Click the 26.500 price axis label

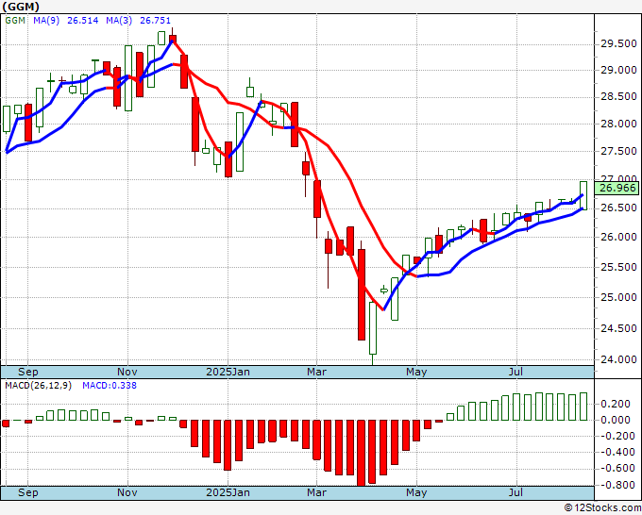(x=618, y=208)
